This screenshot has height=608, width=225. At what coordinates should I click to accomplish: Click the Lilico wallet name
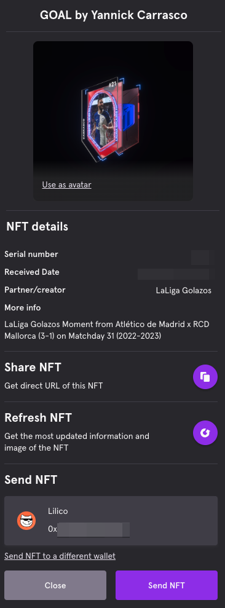pos(58,511)
